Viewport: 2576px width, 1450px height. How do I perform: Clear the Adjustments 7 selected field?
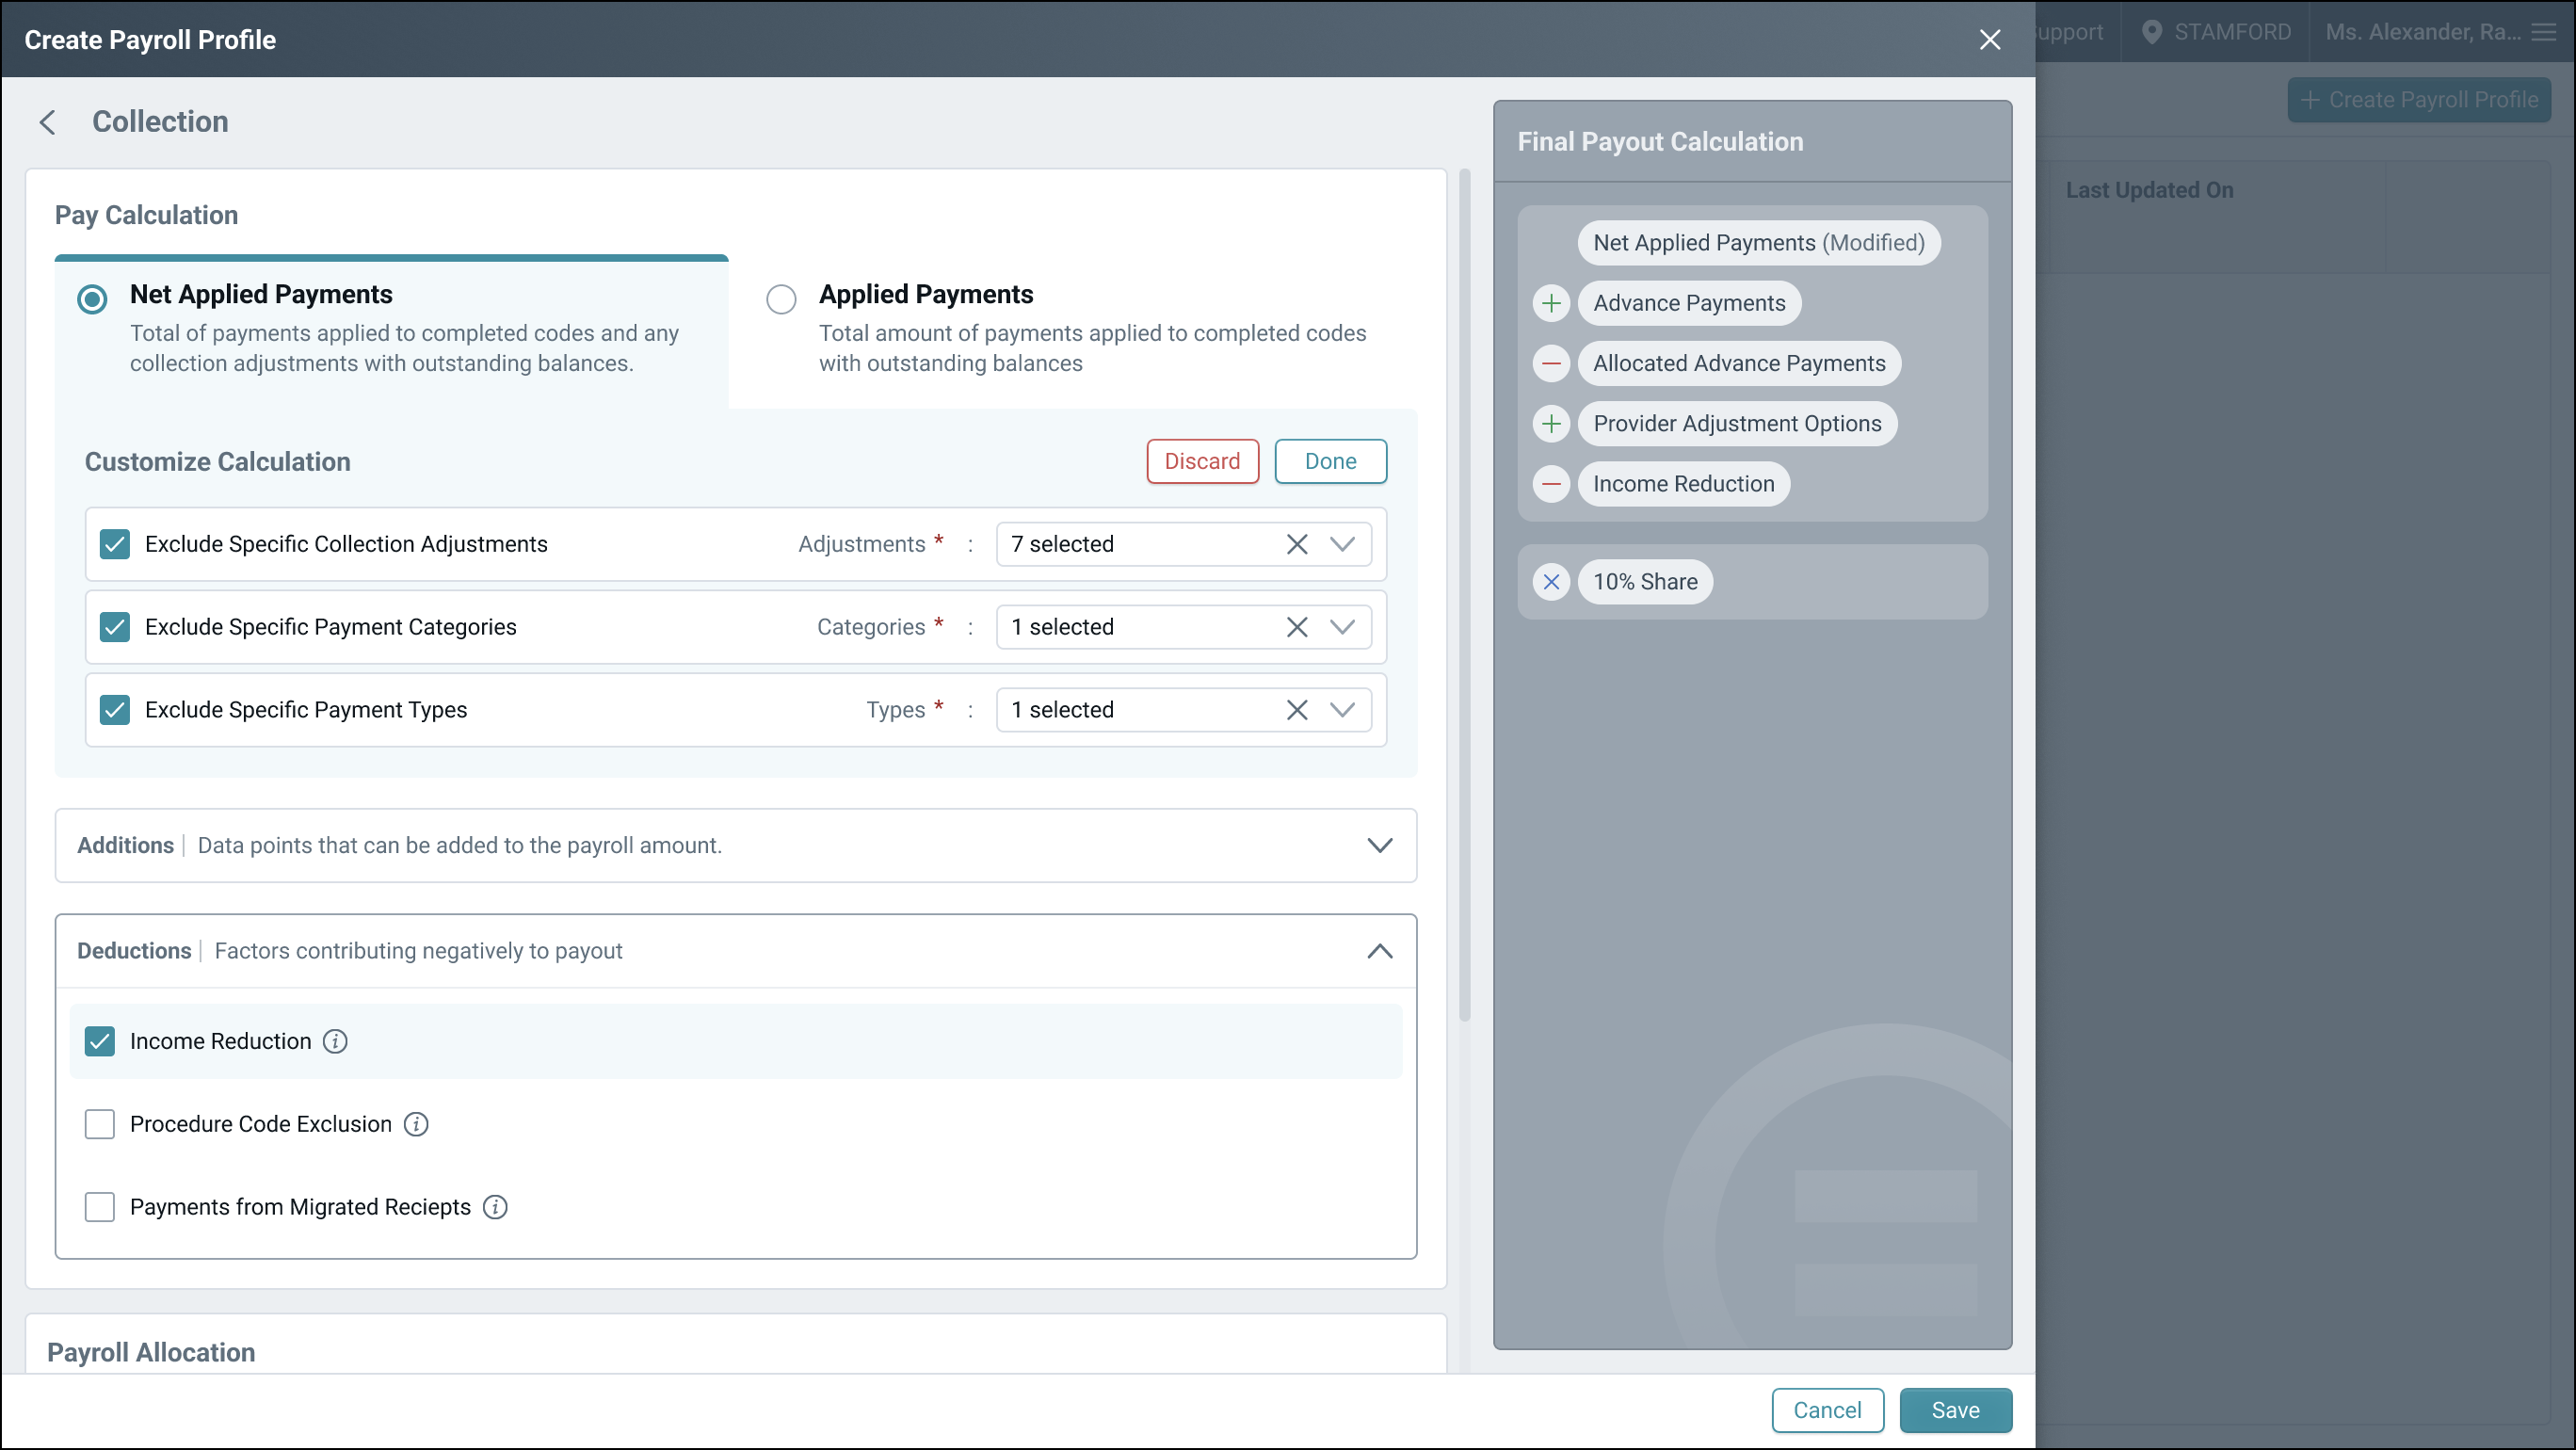(1297, 544)
